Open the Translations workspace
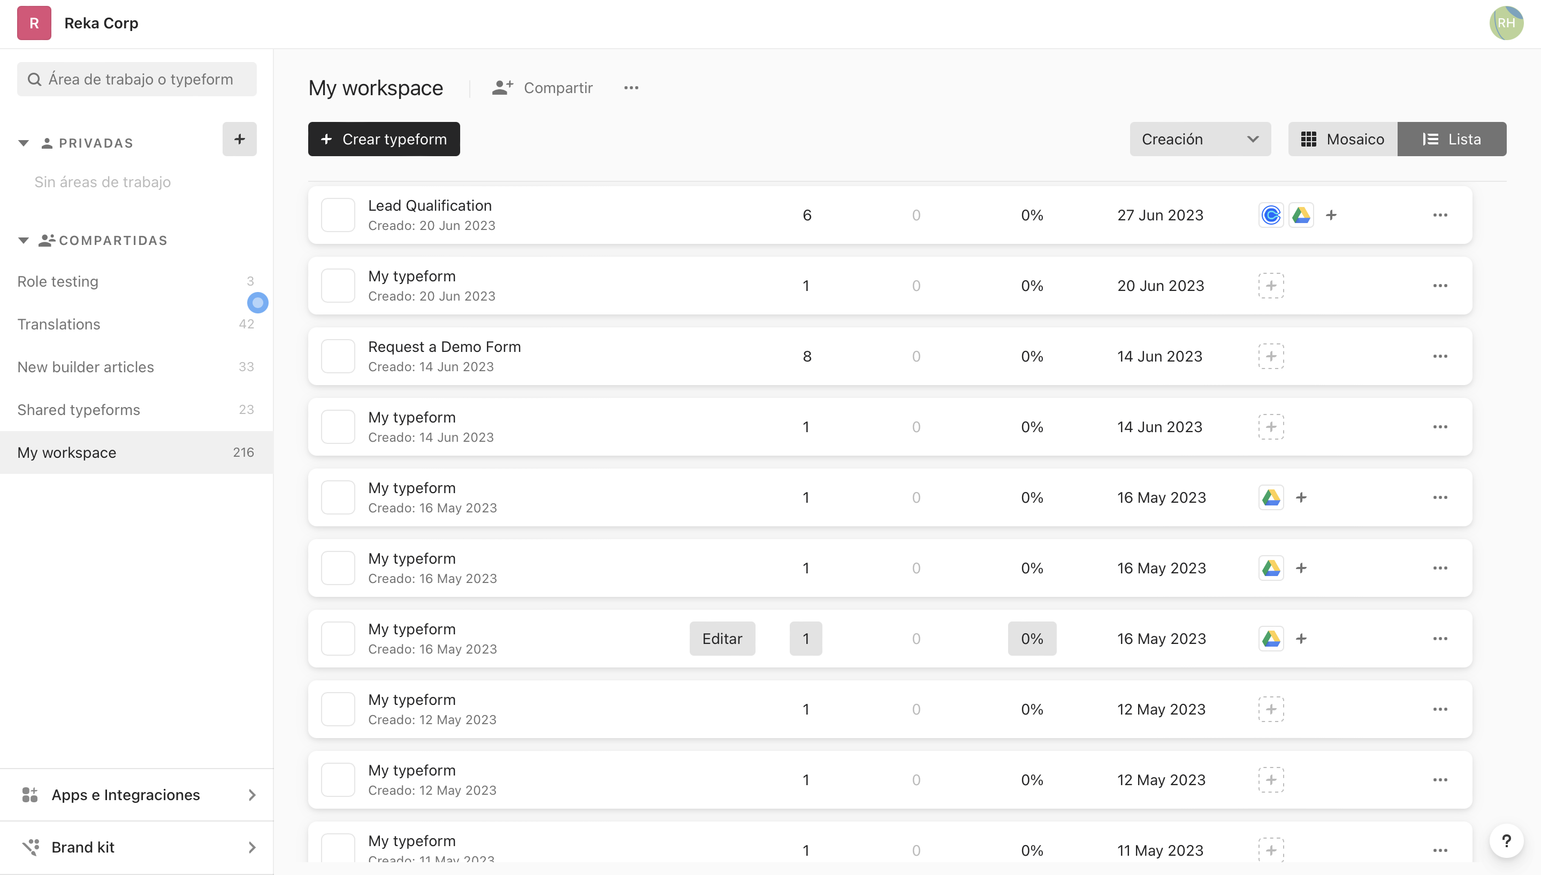The height and width of the screenshot is (875, 1541). [x=58, y=324]
